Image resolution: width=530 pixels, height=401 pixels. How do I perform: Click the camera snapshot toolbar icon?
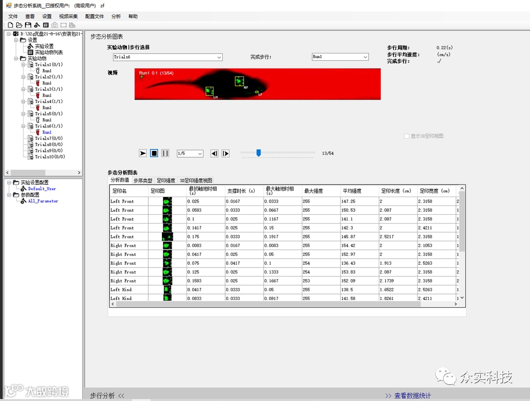(x=54, y=25)
